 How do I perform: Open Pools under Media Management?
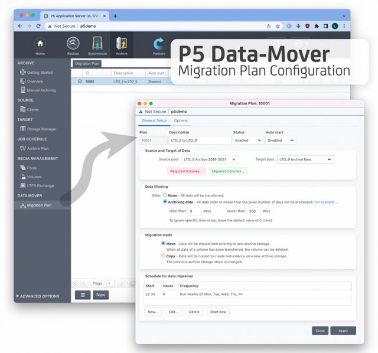point(28,168)
